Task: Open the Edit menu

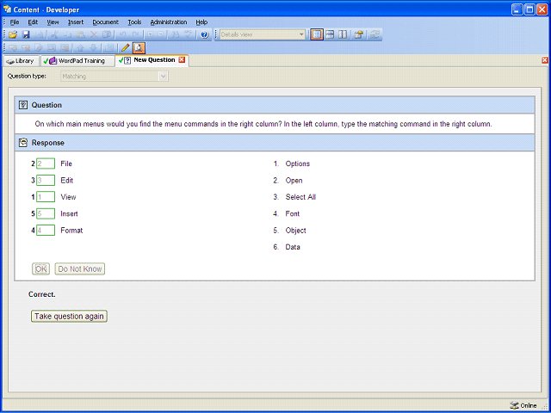Action: (x=33, y=22)
